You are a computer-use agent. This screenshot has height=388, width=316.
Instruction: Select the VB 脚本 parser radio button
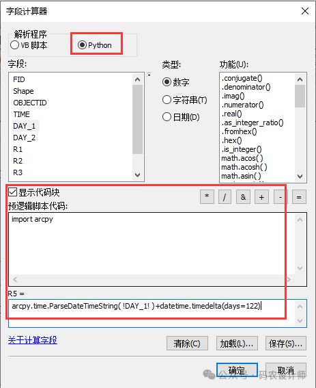[x=15, y=45]
